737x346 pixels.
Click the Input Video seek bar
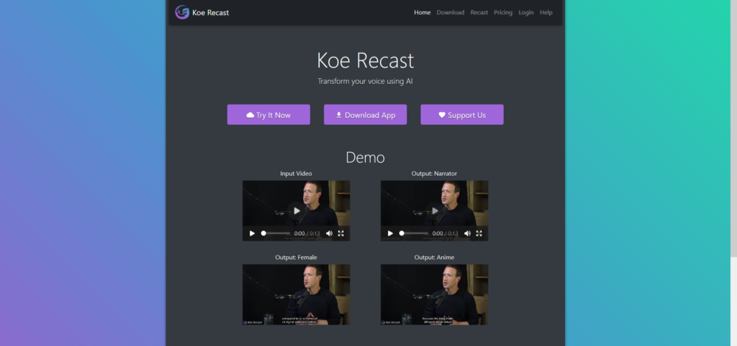click(x=276, y=233)
